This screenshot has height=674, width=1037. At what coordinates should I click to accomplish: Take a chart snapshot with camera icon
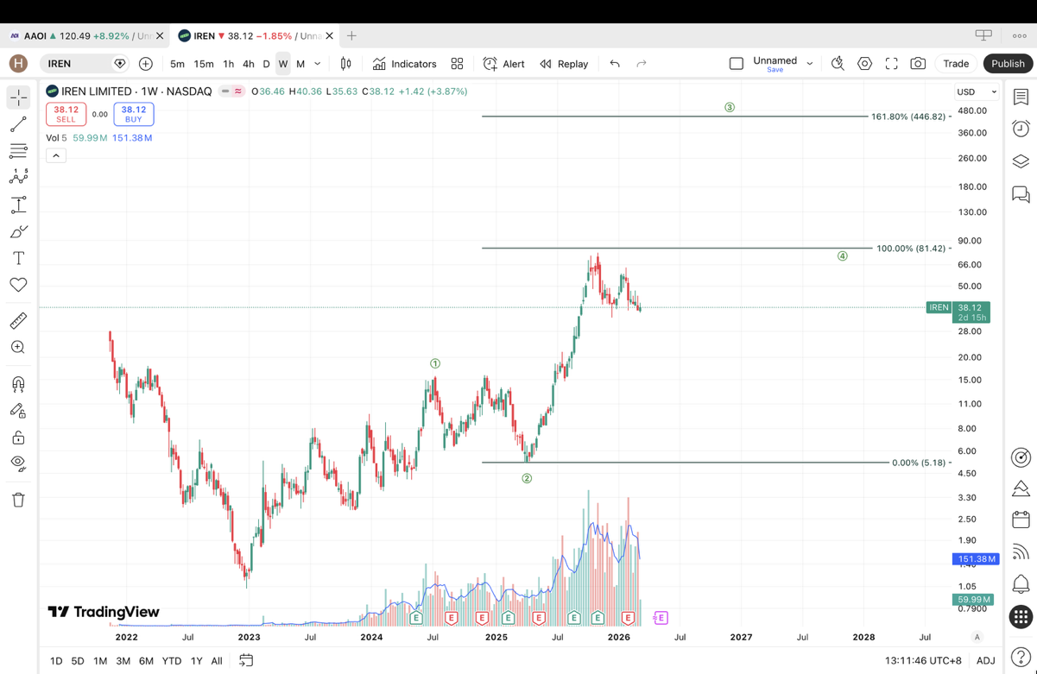pyautogui.click(x=918, y=64)
